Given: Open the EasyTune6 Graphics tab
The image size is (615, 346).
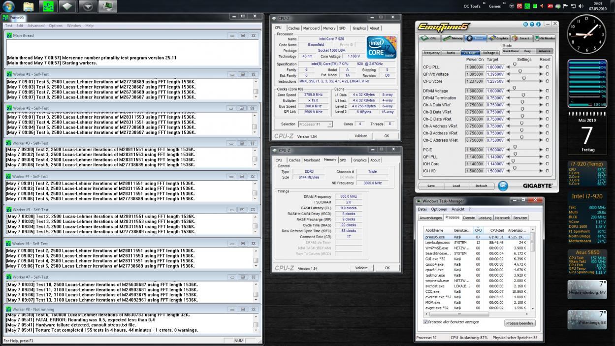Looking at the screenshot, I should pyautogui.click(x=499, y=38).
